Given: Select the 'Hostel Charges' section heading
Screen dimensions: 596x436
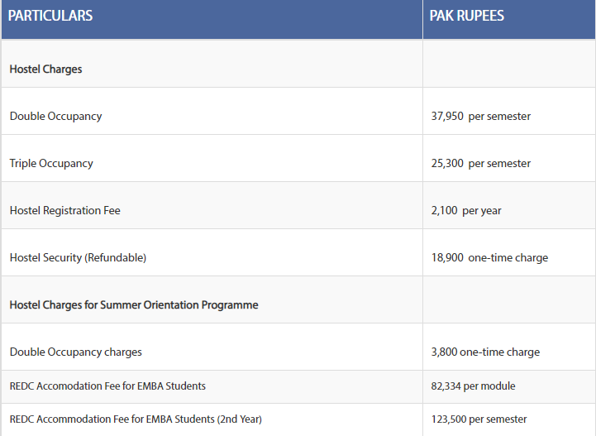Looking at the screenshot, I should point(45,69).
